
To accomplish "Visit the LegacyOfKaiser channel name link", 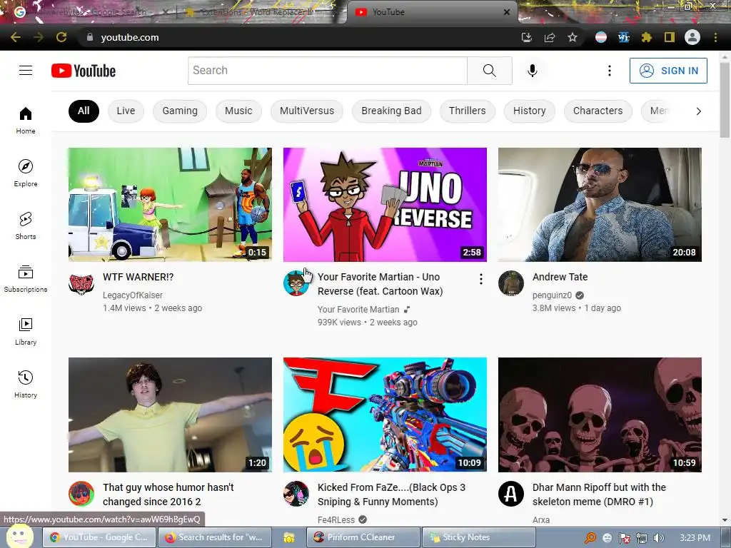I will [132, 295].
